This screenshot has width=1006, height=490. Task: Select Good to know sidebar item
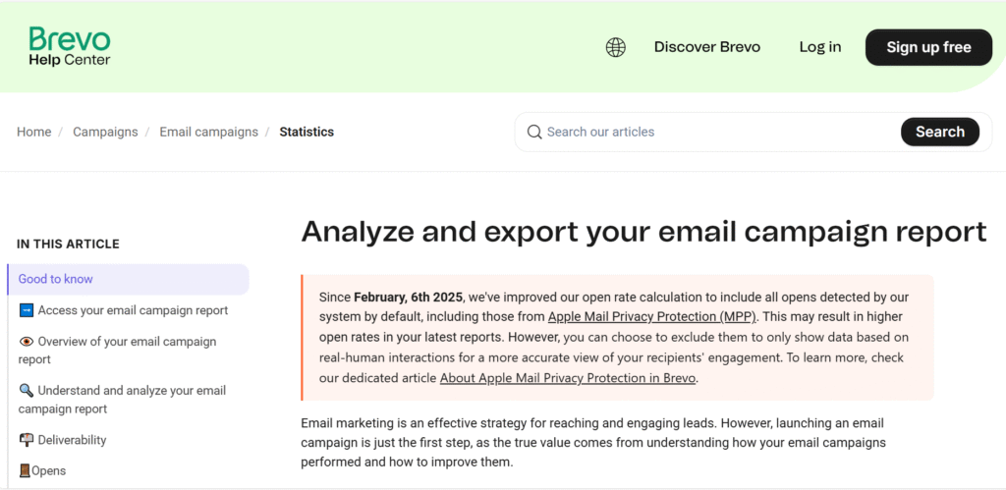pos(129,279)
